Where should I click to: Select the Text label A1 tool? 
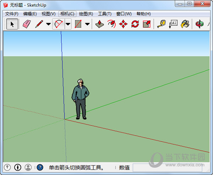pyautogui.click(x=173, y=24)
